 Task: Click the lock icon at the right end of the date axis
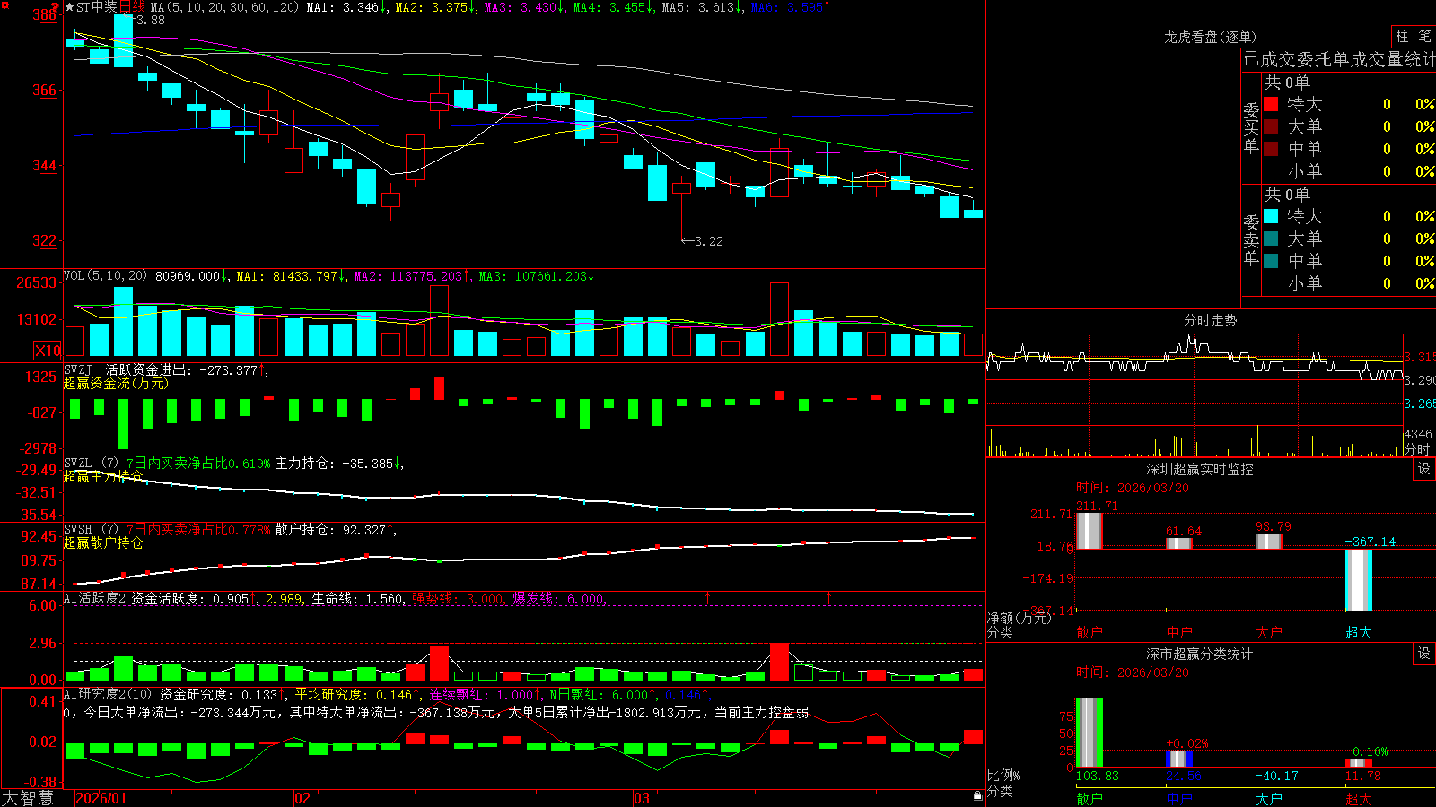pos(978,795)
